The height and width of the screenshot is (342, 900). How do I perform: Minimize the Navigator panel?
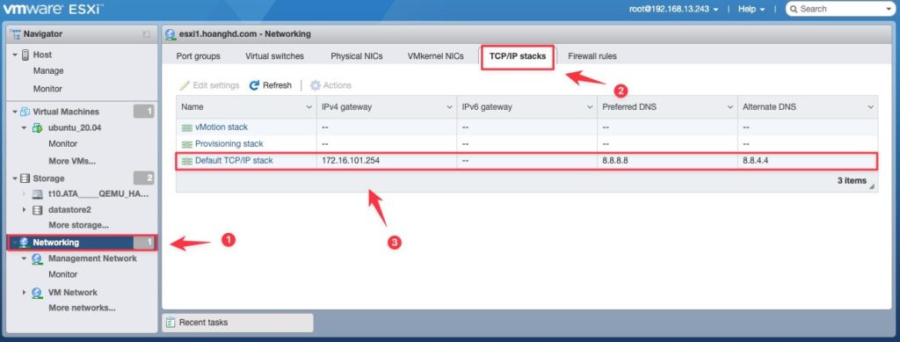click(147, 34)
